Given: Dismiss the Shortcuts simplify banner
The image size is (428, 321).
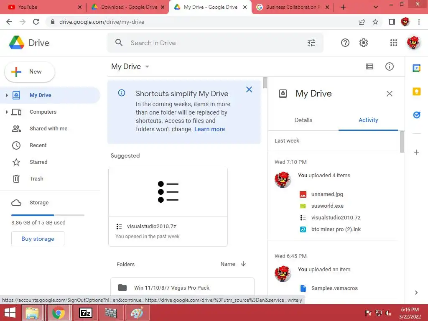Looking at the screenshot, I should pyautogui.click(x=249, y=89).
